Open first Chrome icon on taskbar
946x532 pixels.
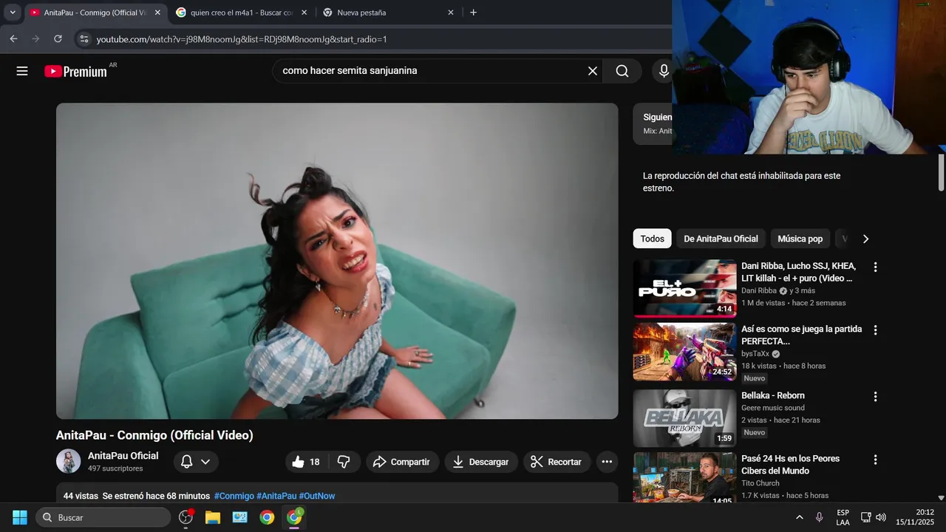point(267,517)
